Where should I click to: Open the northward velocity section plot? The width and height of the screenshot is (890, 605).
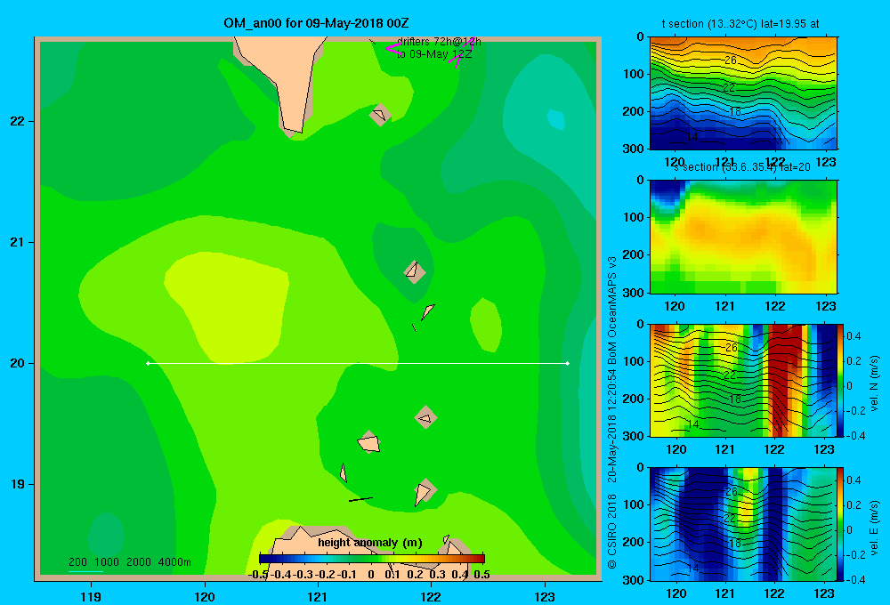743,380
